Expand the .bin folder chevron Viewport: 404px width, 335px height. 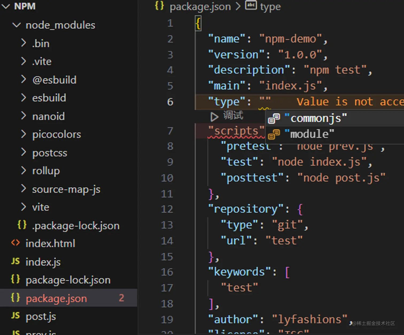point(24,43)
